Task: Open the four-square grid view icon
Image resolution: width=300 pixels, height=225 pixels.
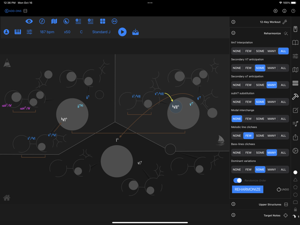Action: tap(102, 21)
